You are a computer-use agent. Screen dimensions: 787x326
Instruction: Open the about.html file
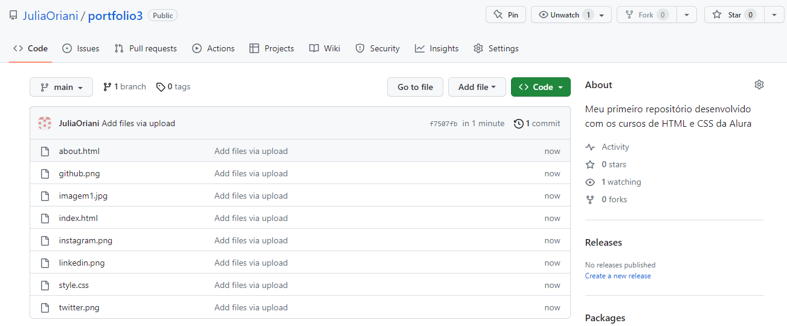tap(79, 151)
